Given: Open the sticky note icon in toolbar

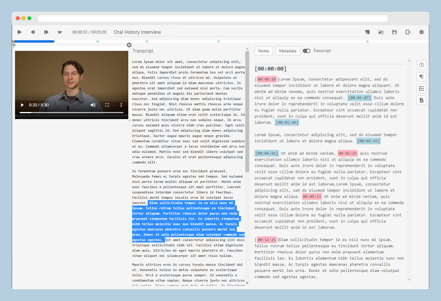Looking at the screenshot, I should (367, 32).
